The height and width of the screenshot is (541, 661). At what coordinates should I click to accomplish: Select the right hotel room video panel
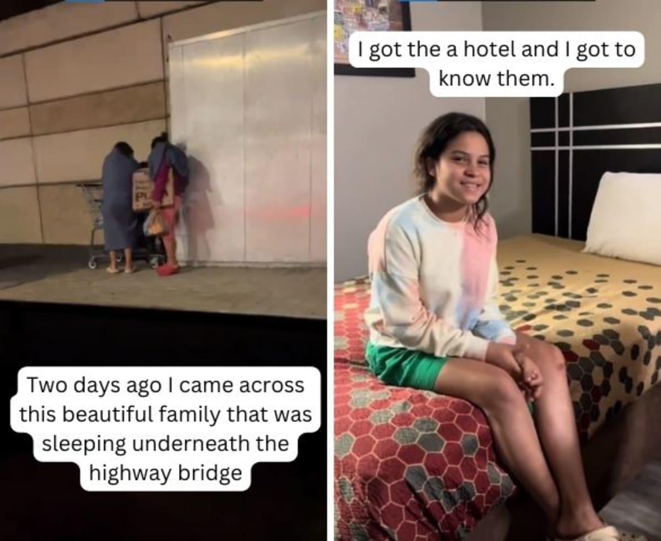tap(497, 270)
